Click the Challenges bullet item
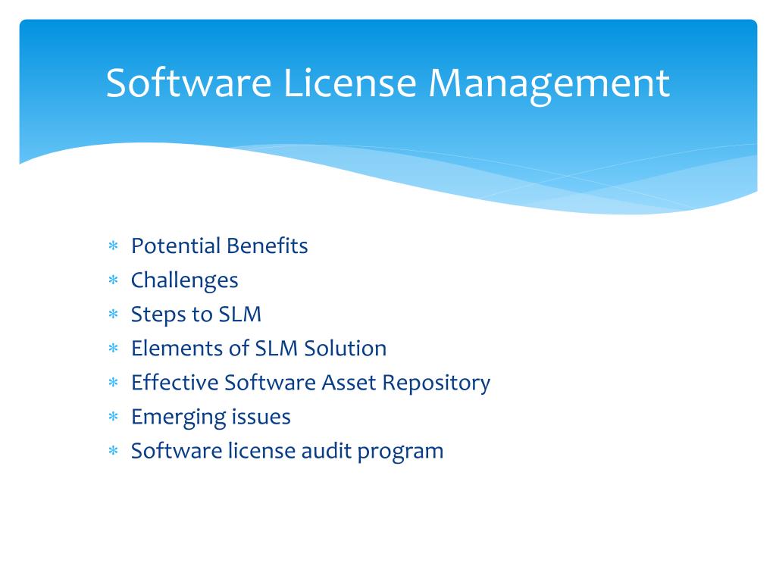Image resolution: width=776 pixels, height=582 pixels. coord(185,281)
